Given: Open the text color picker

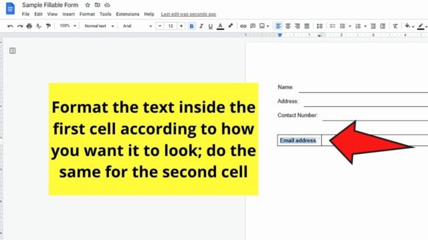Looking at the screenshot, I should coord(220,26).
